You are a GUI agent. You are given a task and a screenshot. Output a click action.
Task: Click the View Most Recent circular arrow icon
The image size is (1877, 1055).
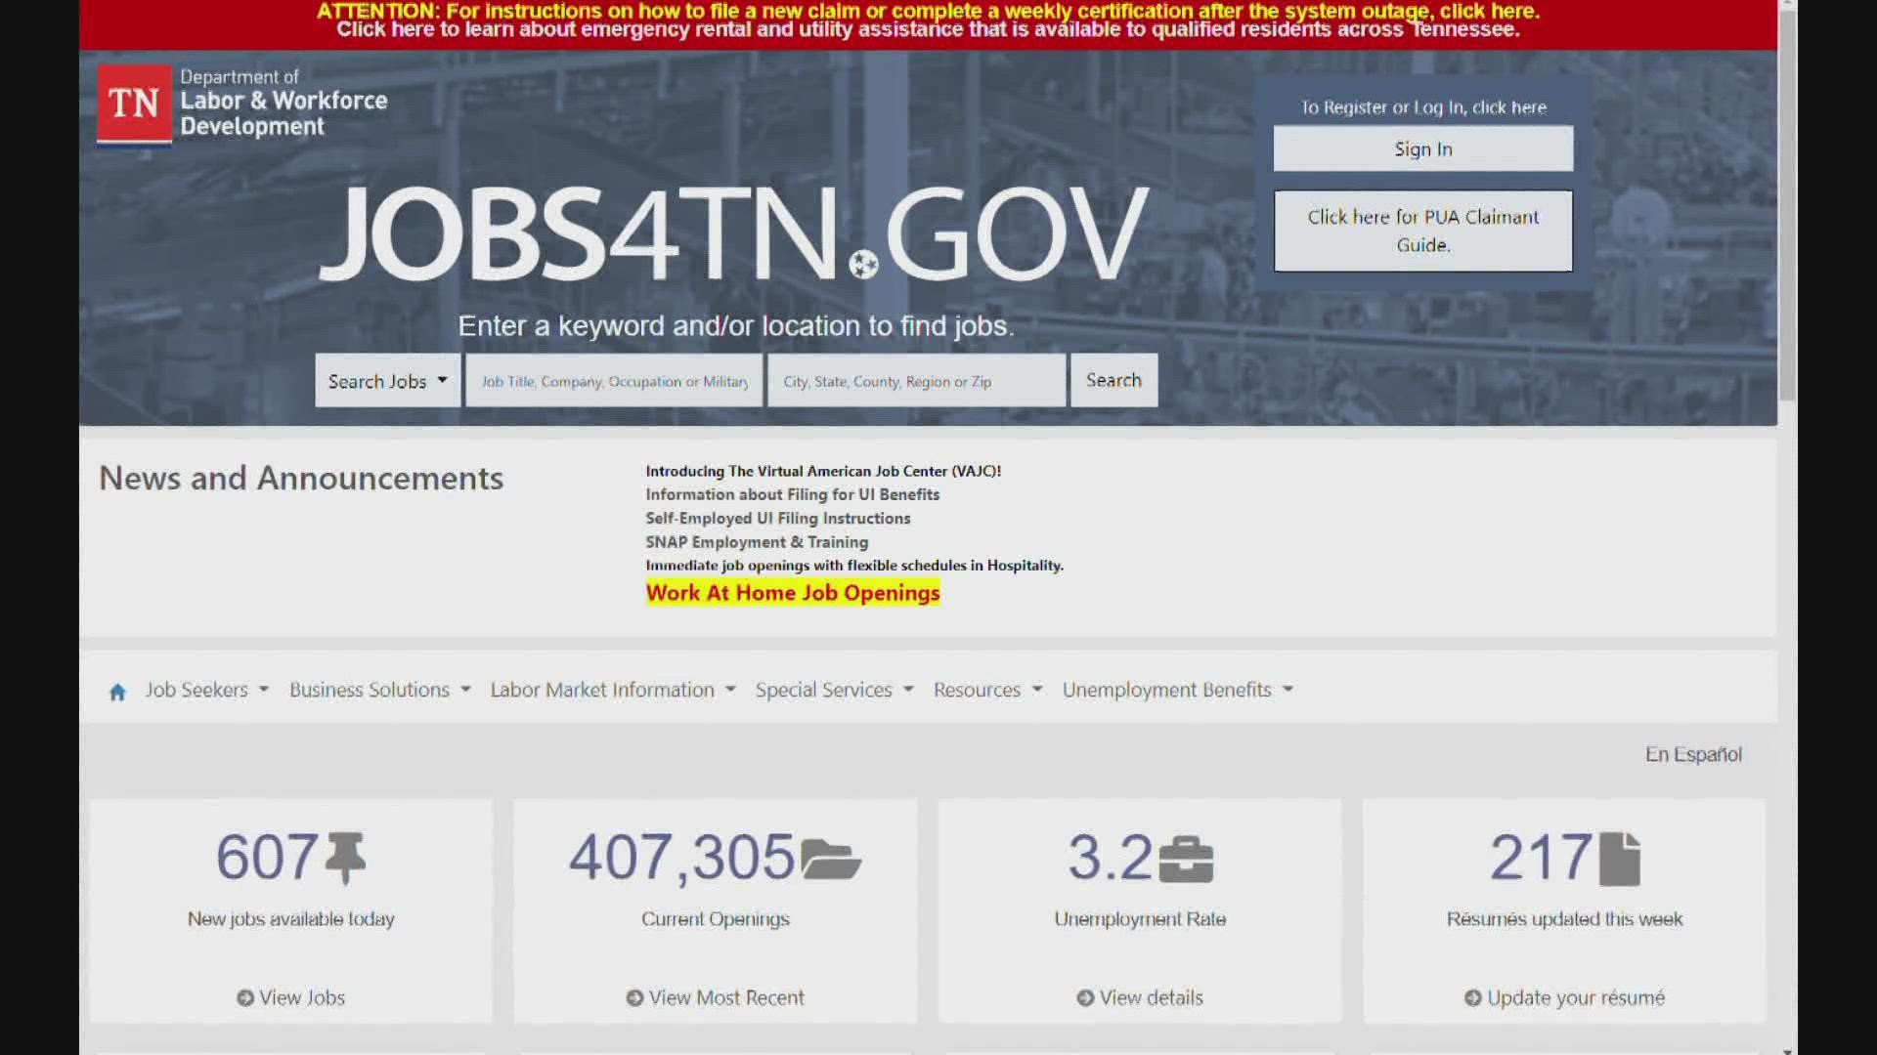633,995
